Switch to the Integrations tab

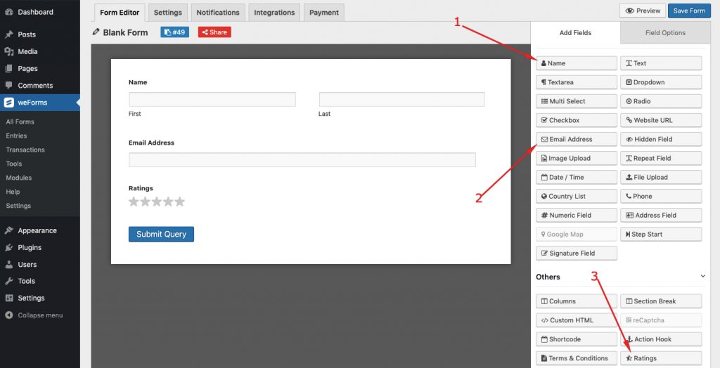[274, 13]
